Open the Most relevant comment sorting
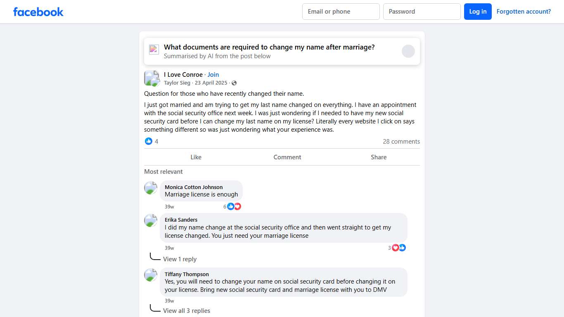The image size is (564, 317). [x=163, y=172]
